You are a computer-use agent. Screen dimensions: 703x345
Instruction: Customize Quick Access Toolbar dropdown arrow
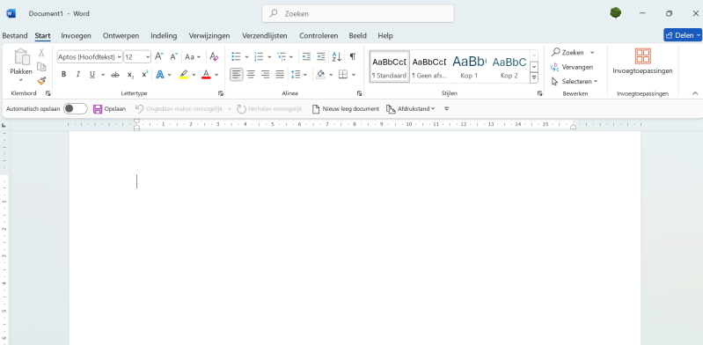click(446, 109)
